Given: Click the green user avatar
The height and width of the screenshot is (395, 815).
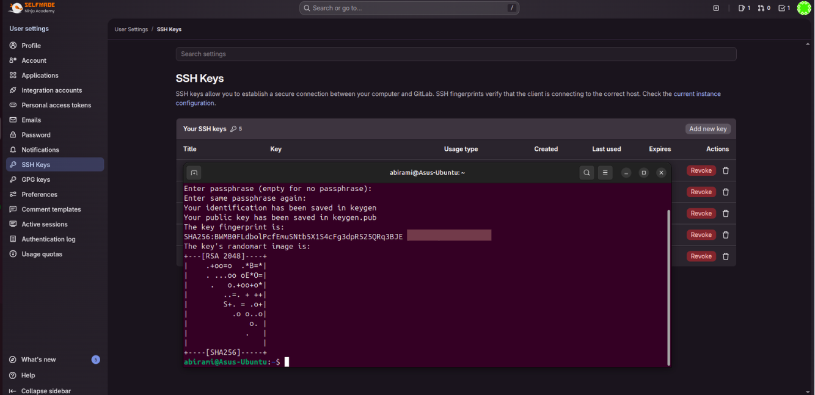Looking at the screenshot, I should (804, 8).
